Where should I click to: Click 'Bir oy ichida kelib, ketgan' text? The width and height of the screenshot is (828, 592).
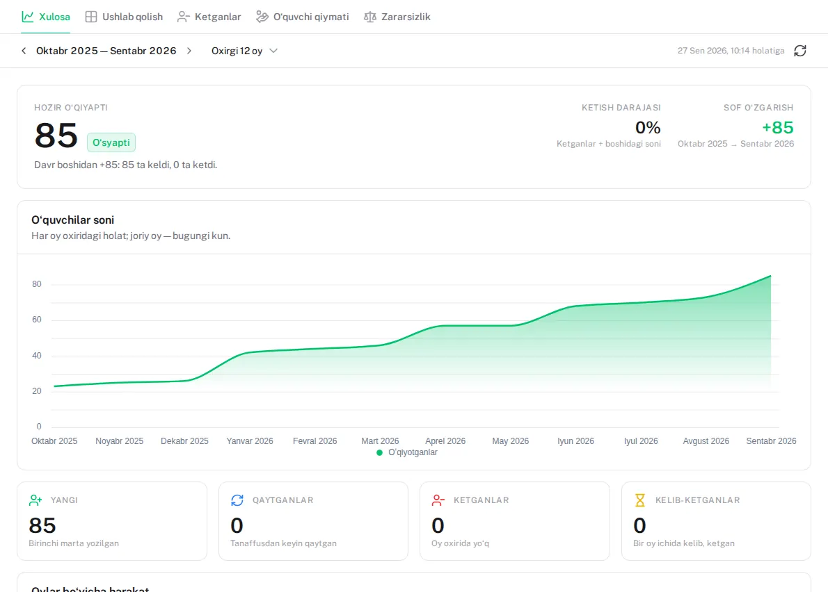[x=684, y=543]
